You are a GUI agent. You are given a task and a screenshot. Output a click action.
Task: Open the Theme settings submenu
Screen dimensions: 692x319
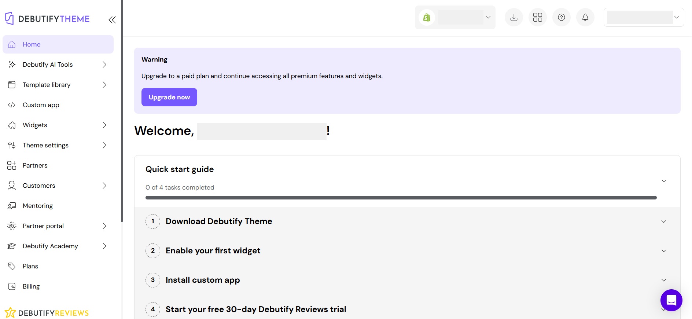click(45, 145)
